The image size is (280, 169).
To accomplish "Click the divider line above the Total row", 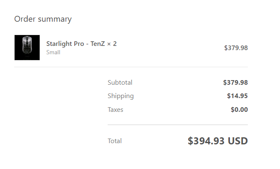I will (x=178, y=125).
